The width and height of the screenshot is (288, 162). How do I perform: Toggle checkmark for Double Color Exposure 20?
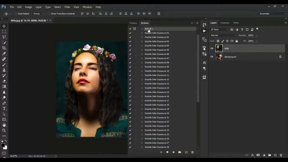(x=130, y=113)
